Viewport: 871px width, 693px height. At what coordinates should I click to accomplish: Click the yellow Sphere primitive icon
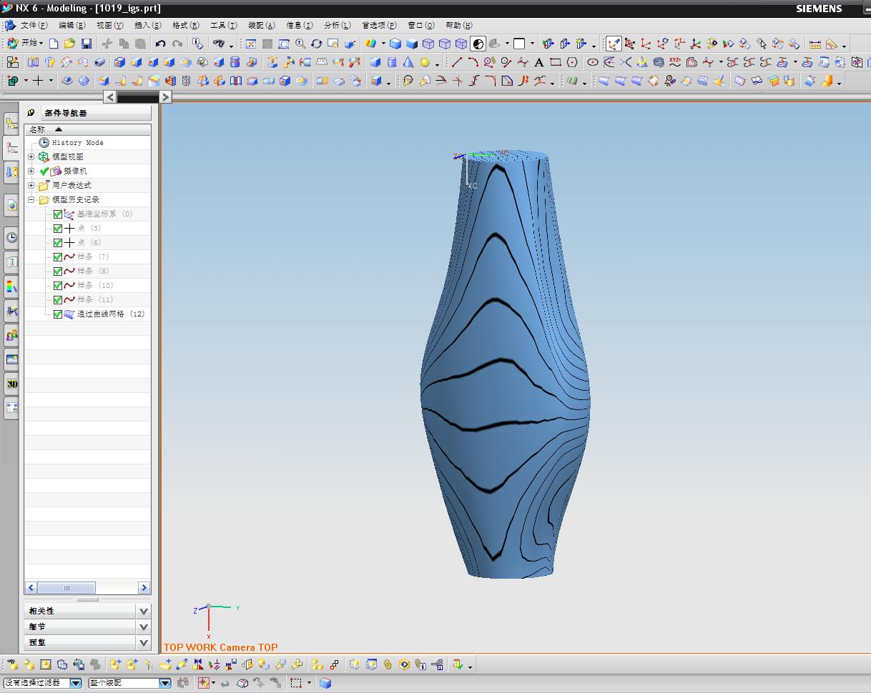coord(425,62)
